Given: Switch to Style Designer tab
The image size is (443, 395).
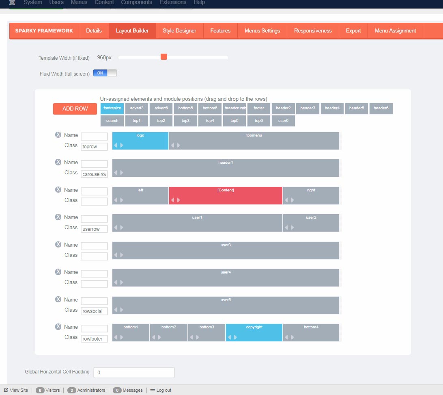Looking at the screenshot, I should (x=179, y=31).
